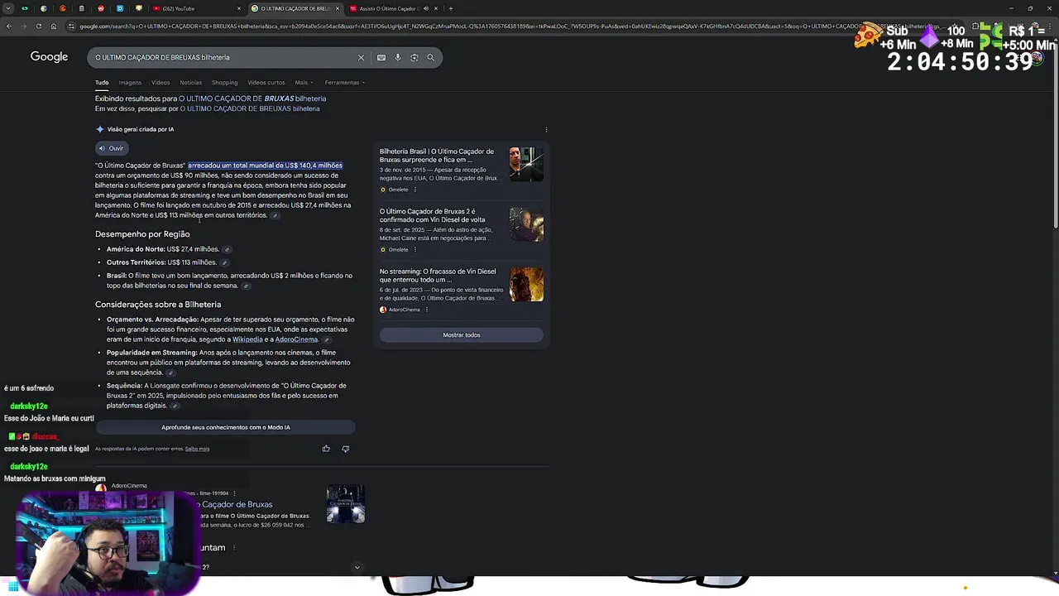Switch to Notícias results
The width and height of the screenshot is (1059, 596).
(190, 83)
